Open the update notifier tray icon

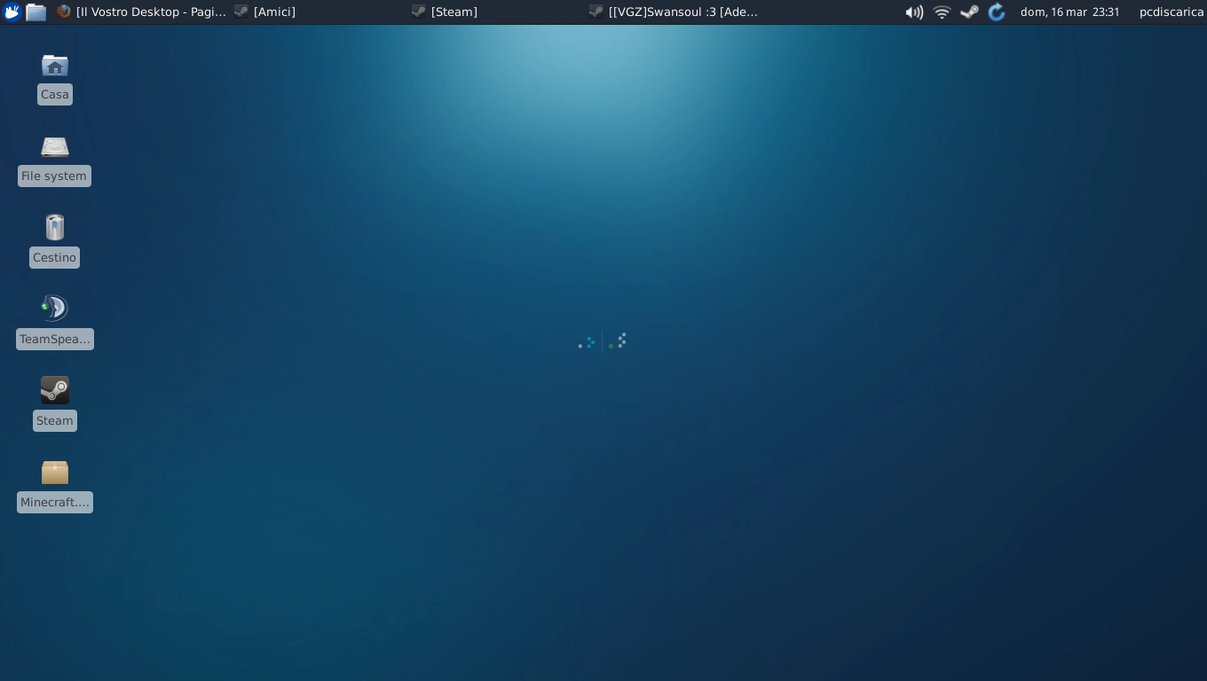click(997, 12)
